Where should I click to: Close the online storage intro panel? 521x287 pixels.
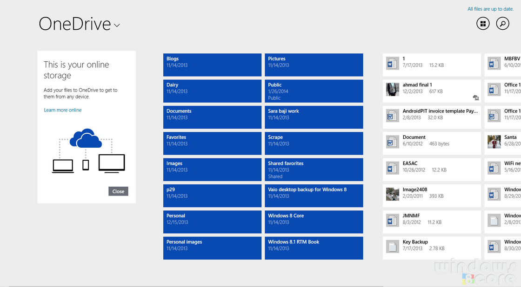(118, 191)
